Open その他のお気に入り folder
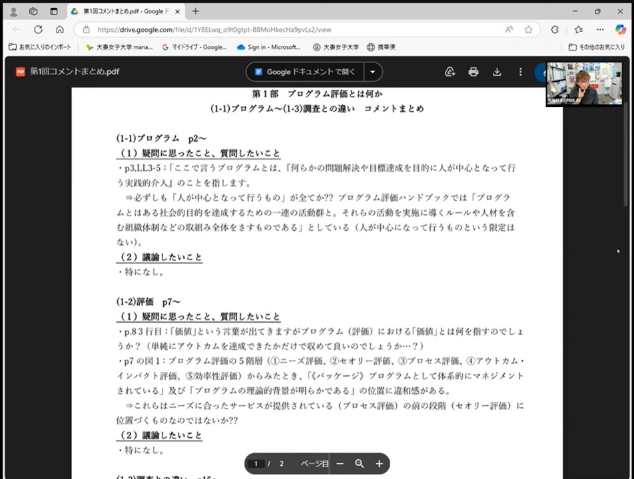 point(596,47)
